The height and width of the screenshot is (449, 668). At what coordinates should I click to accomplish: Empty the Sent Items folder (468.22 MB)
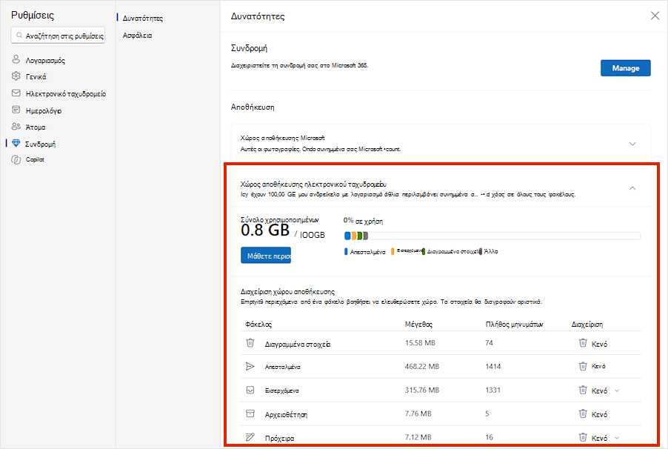coord(592,366)
